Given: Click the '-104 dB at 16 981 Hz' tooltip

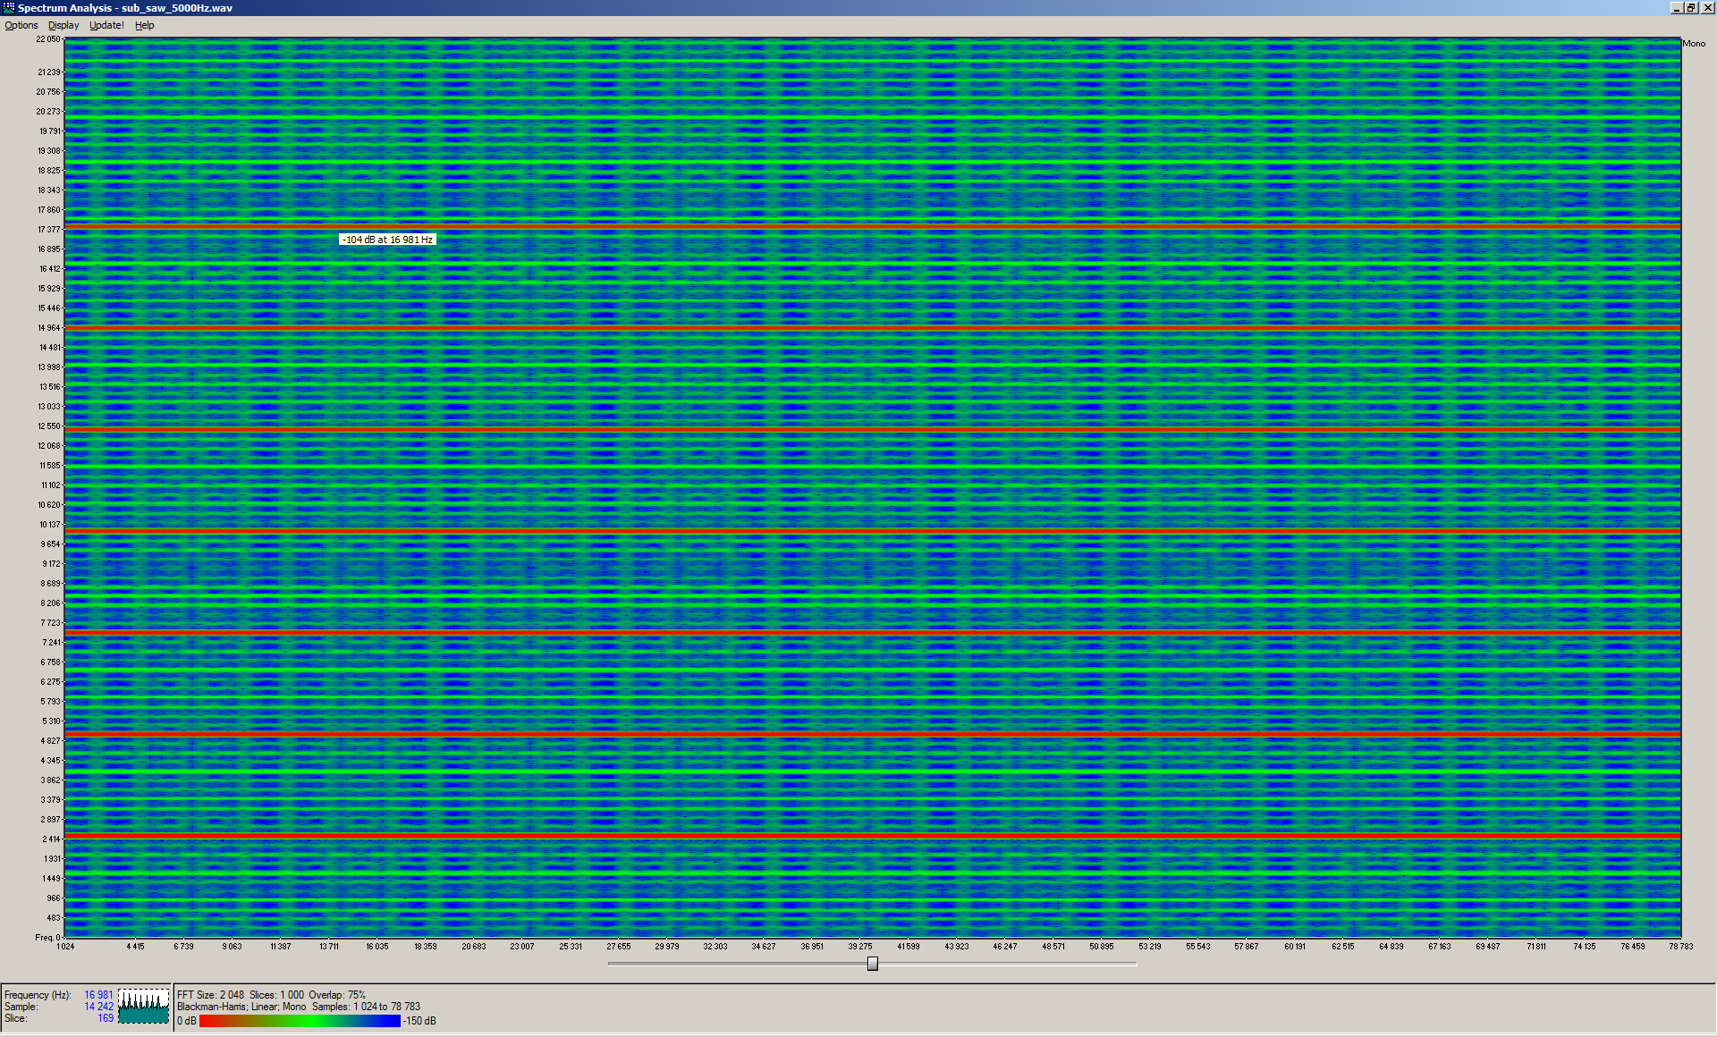Looking at the screenshot, I should pos(387,240).
